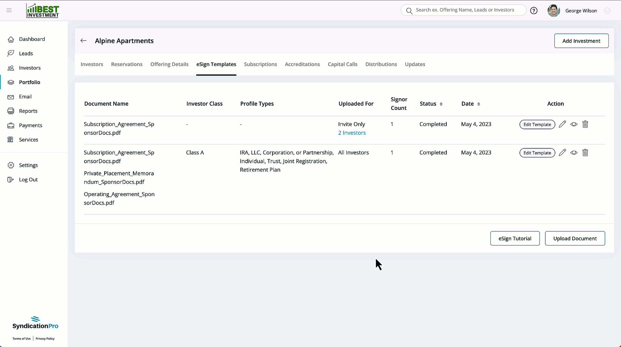This screenshot has width=621, height=347.
Task: Click pencil edit icon in Class A row
Action: [562, 153]
